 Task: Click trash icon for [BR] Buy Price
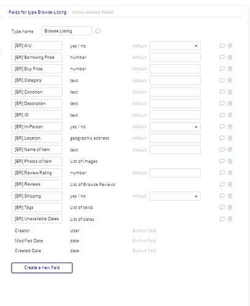click(230, 69)
